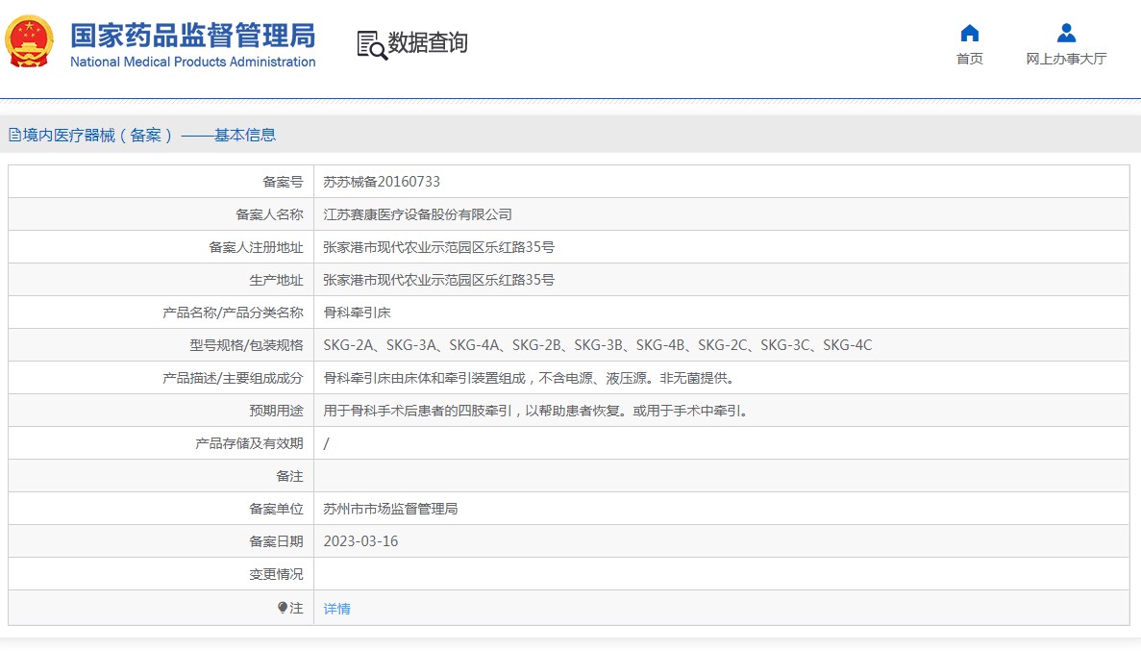1141x651 pixels.
Task: Click the product description 骨科牵引床由床体和牵引装置组成
Action: pos(530,378)
